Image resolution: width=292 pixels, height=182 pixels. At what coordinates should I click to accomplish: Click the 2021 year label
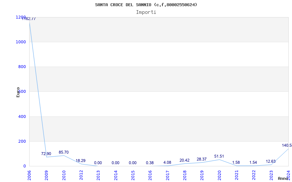[237, 175]
